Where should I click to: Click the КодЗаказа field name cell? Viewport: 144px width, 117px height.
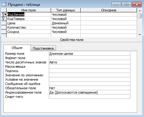[29, 14]
